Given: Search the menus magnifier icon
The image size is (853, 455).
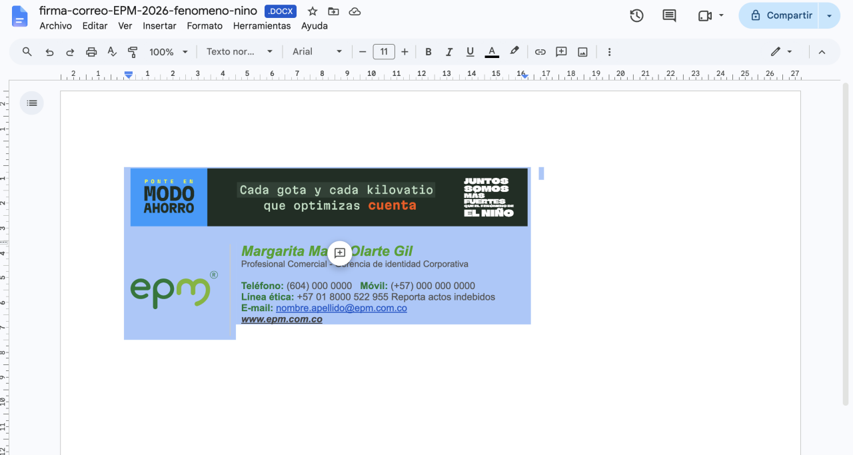Looking at the screenshot, I should click(x=27, y=51).
